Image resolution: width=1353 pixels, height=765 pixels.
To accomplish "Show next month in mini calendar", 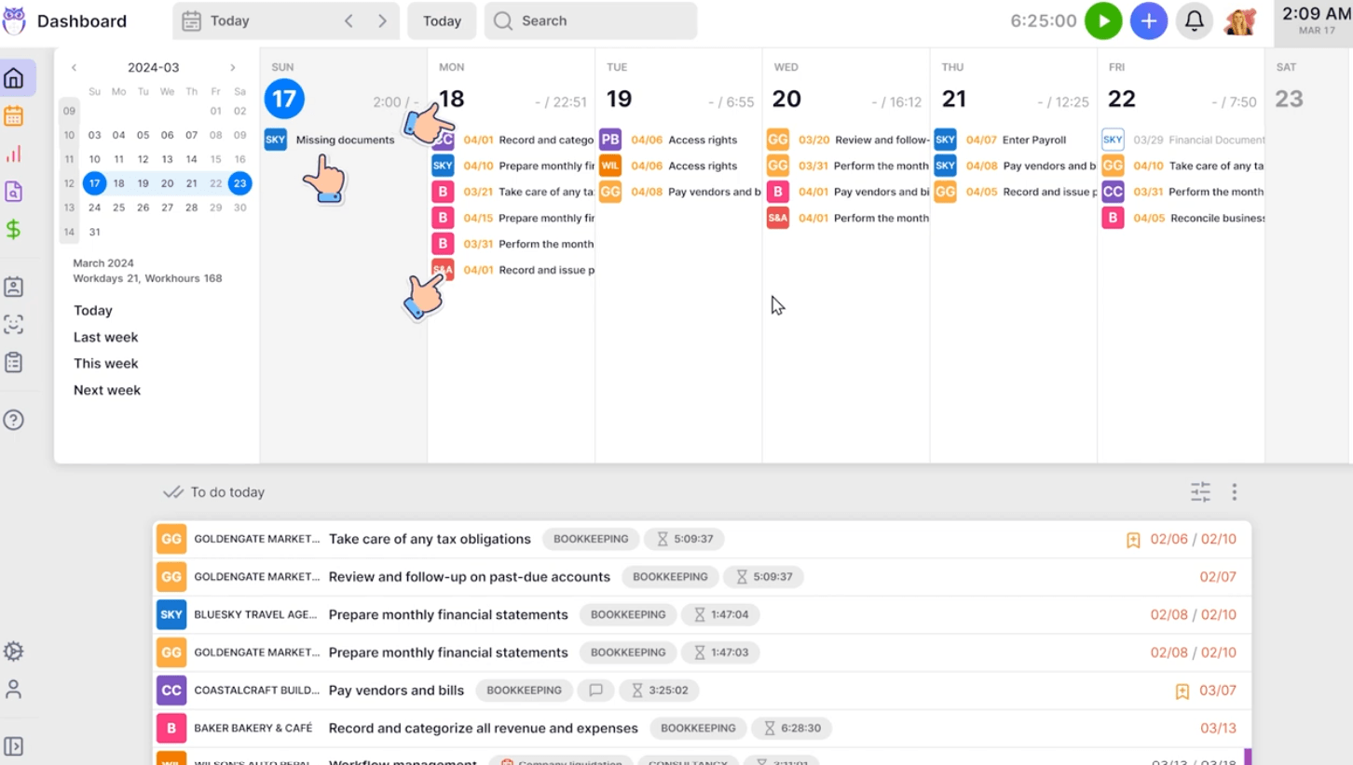I will tap(233, 68).
